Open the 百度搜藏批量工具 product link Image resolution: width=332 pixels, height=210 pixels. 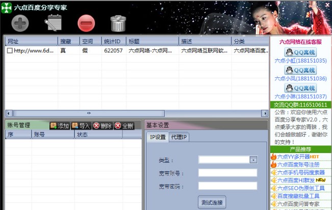[x=298, y=196]
